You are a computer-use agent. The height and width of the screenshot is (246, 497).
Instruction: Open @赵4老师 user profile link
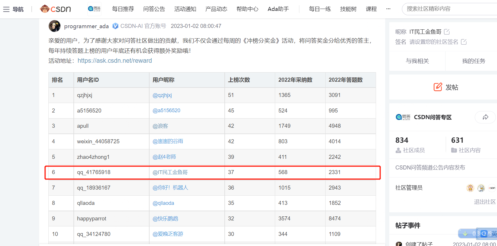point(164,157)
